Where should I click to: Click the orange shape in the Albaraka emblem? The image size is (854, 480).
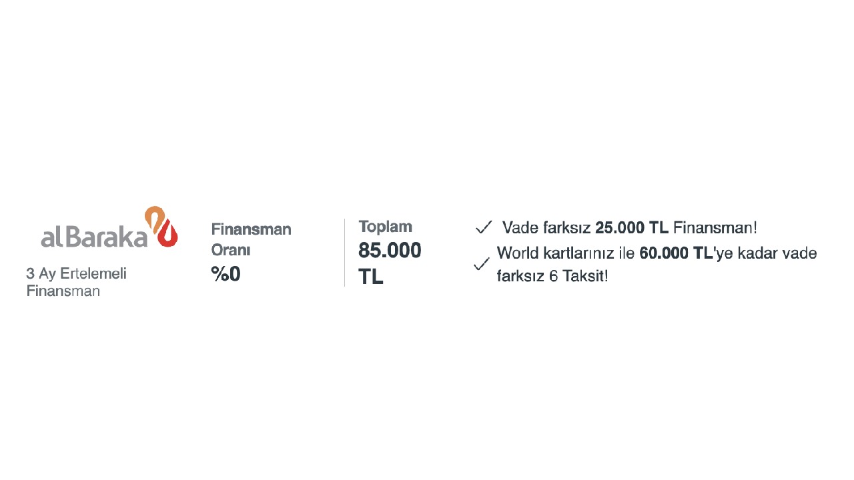(x=155, y=218)
